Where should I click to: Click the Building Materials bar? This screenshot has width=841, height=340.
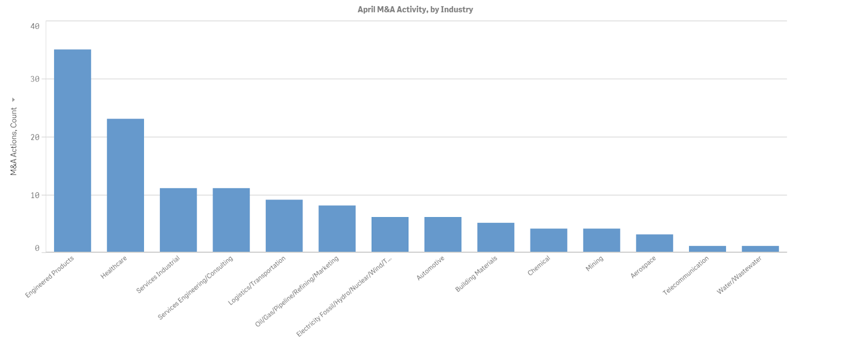point(496,238)
